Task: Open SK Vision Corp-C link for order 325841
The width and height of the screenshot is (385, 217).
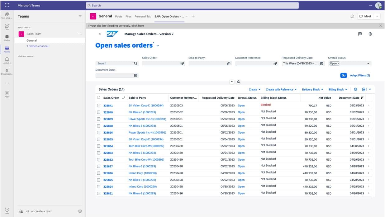Action: click(x=146, y=106)
